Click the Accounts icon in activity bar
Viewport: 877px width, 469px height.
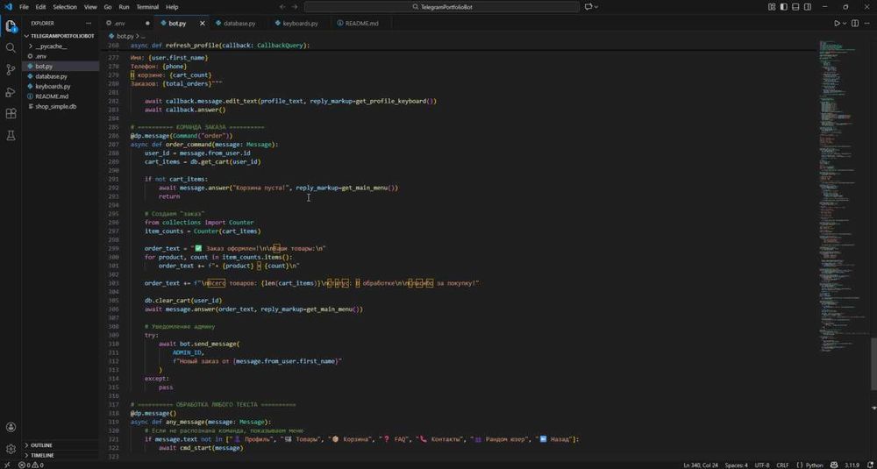click(11, 427)
